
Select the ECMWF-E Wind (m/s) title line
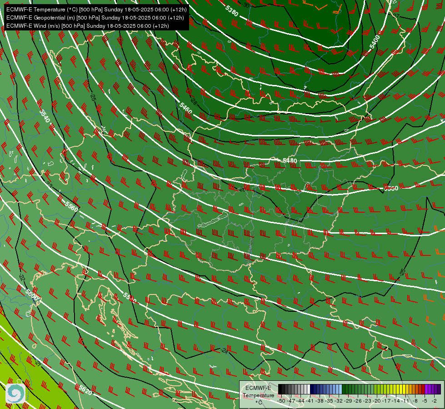pyautogui.click(x=88, y=26)
